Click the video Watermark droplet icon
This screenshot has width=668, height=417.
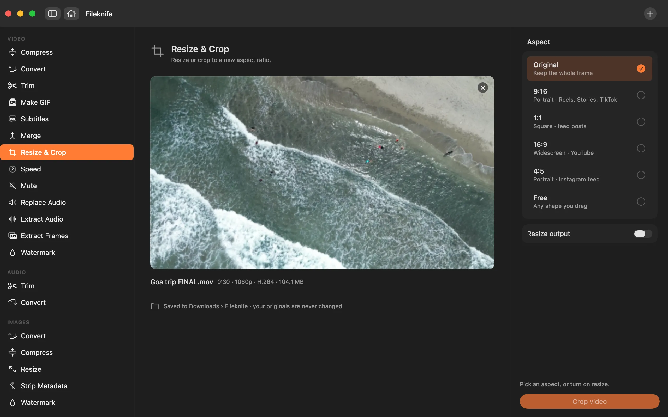pyautogui.click(x=13, y=252)
